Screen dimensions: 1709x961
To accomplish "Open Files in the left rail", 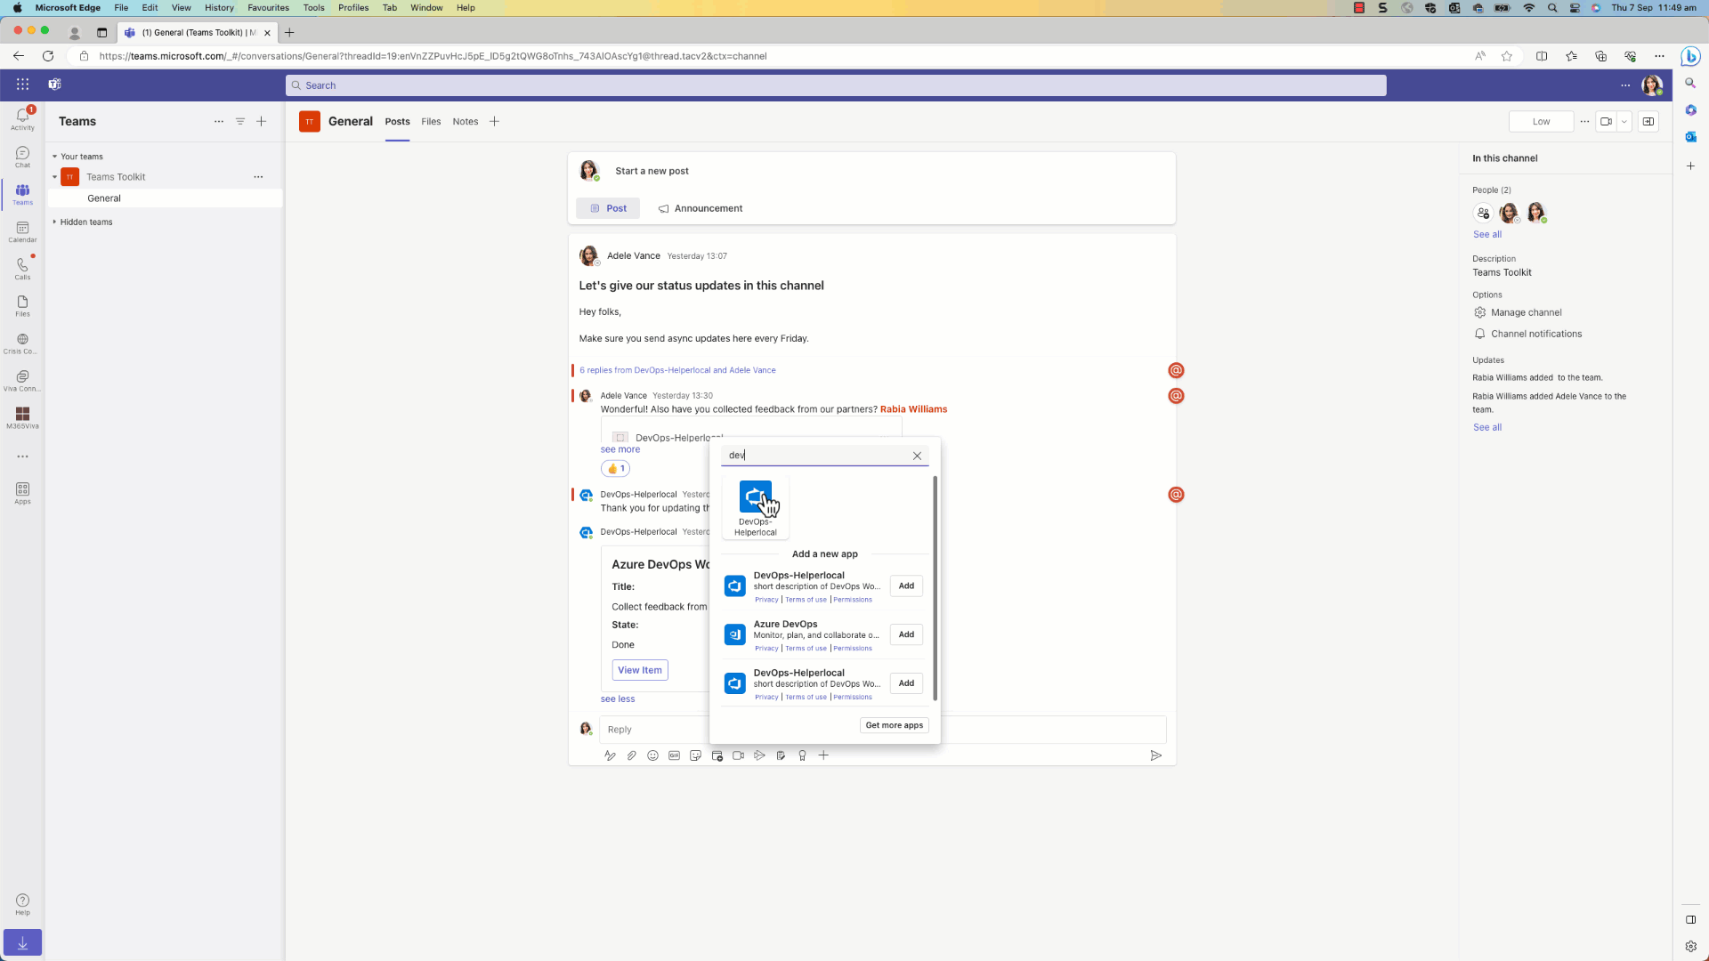I will [x=22, y=306].
